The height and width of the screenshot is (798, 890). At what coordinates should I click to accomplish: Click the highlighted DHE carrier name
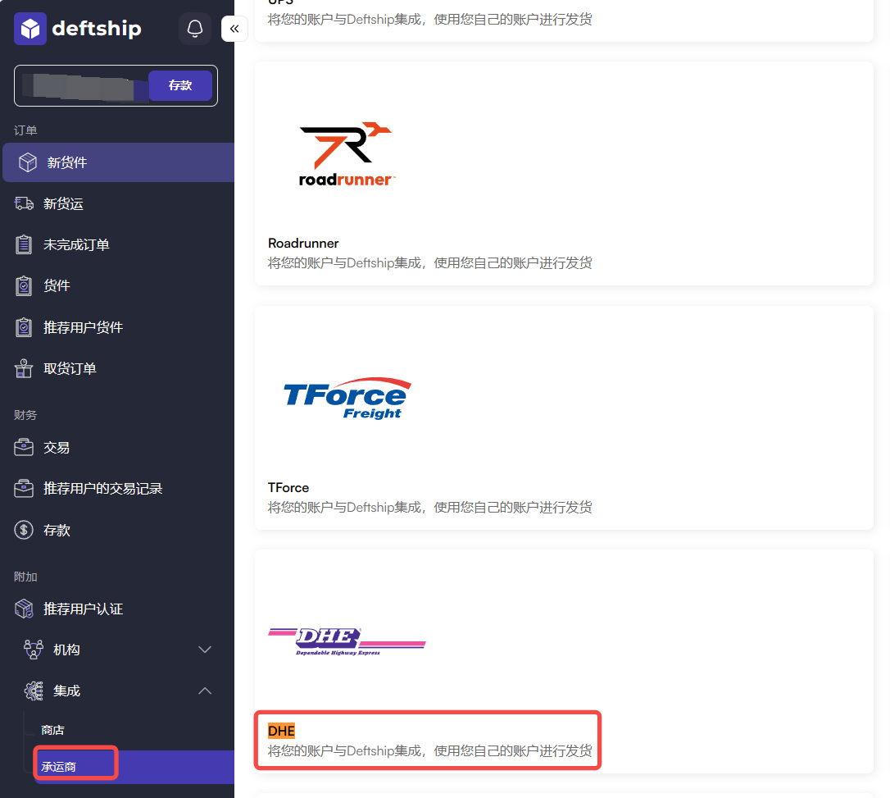(x=282, y=731)
